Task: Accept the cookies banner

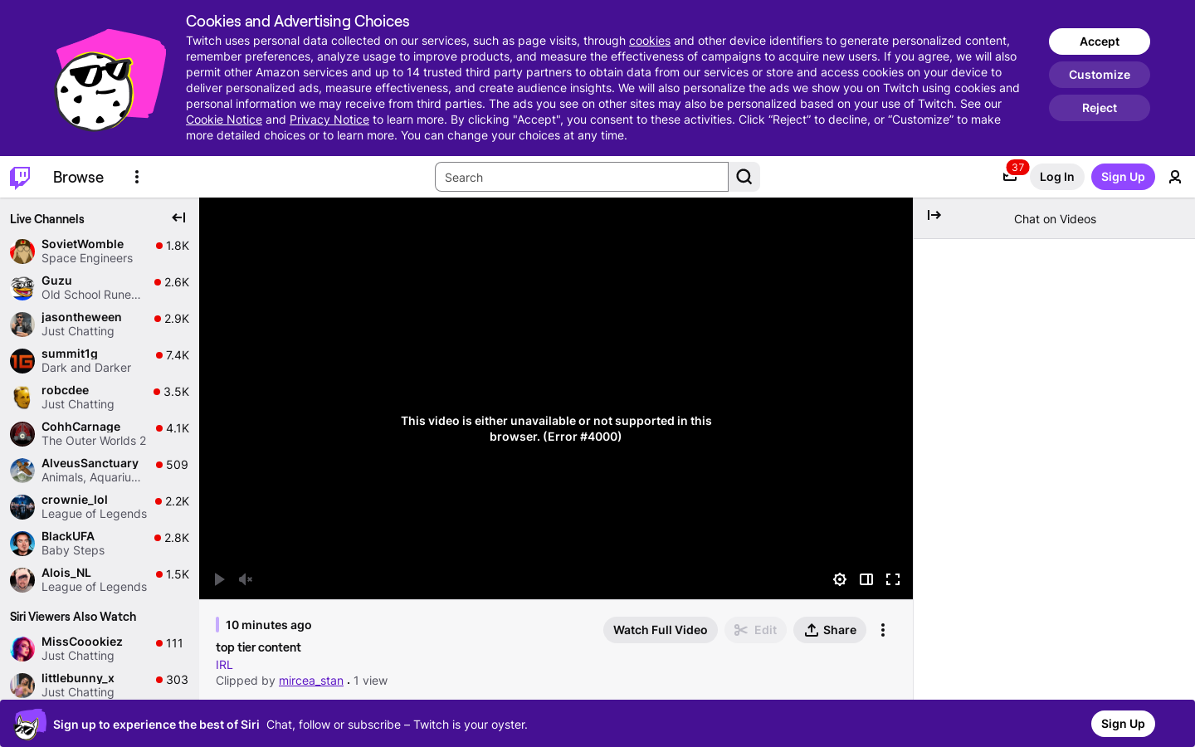Action: (1099, 41)
